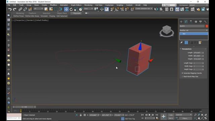Switch to the Modeling ribbon tab
The image size is (215, 121).
pyautogui.click(x=20, y=13)
